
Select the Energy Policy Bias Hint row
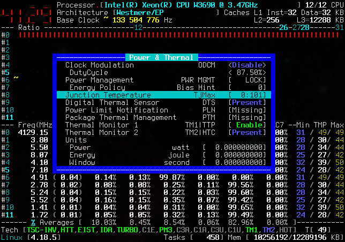[x=164, y=87]
